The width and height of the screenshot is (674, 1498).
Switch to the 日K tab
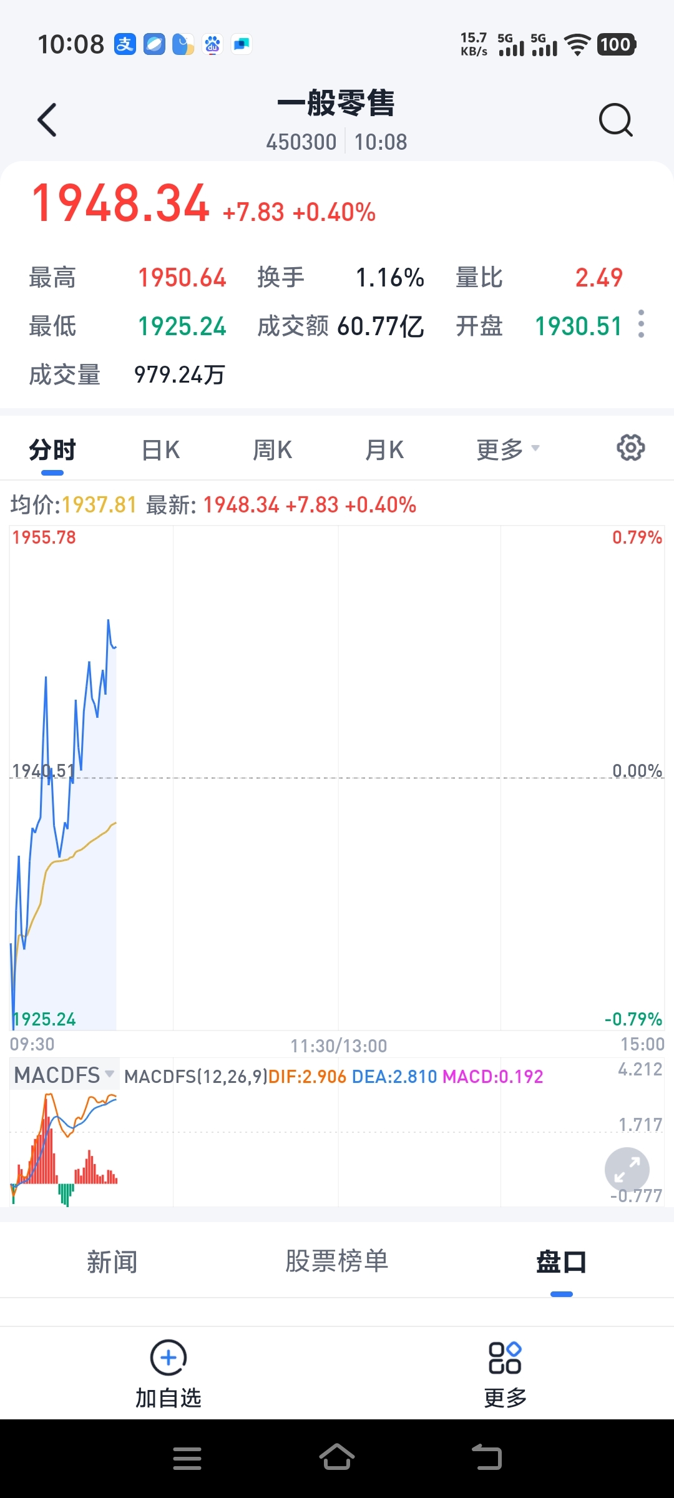click(161, 449)
